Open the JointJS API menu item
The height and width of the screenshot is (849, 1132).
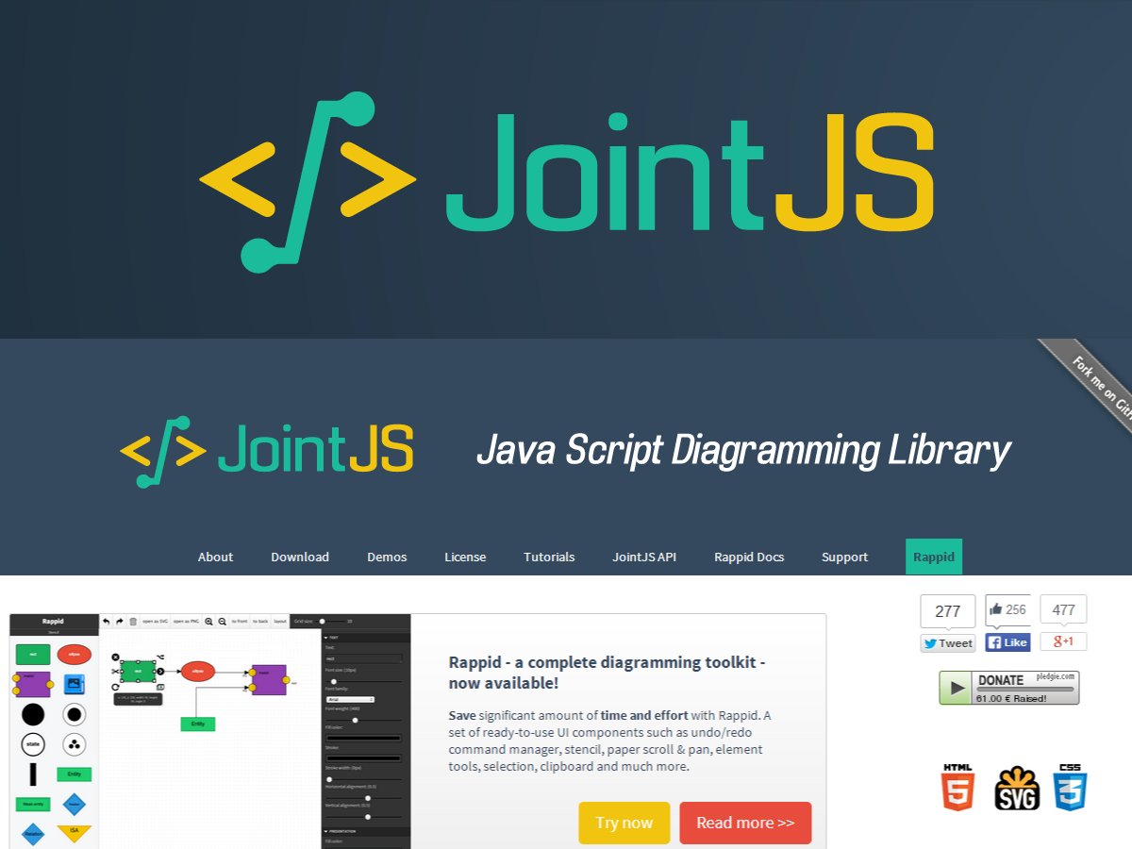(x=644, y=557)
